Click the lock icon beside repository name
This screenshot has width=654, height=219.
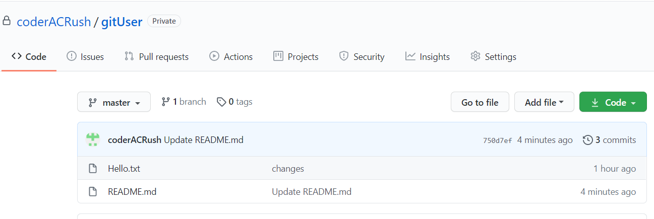pos(6,21)
